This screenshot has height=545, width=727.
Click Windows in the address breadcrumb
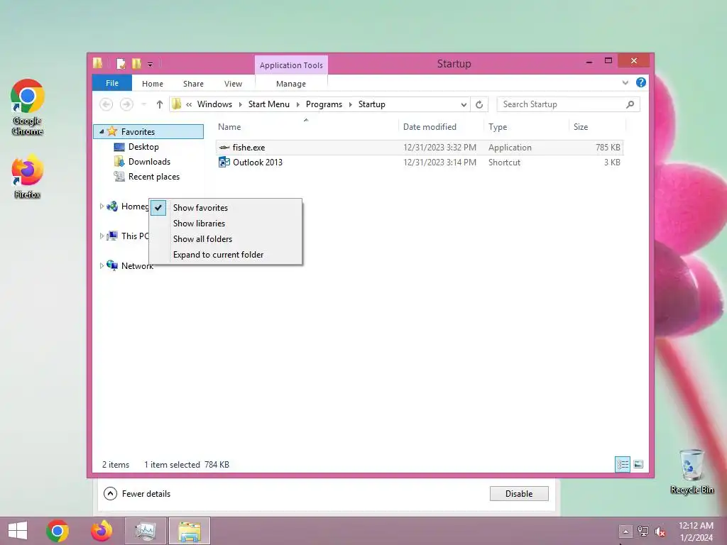[x=214, y=104]
